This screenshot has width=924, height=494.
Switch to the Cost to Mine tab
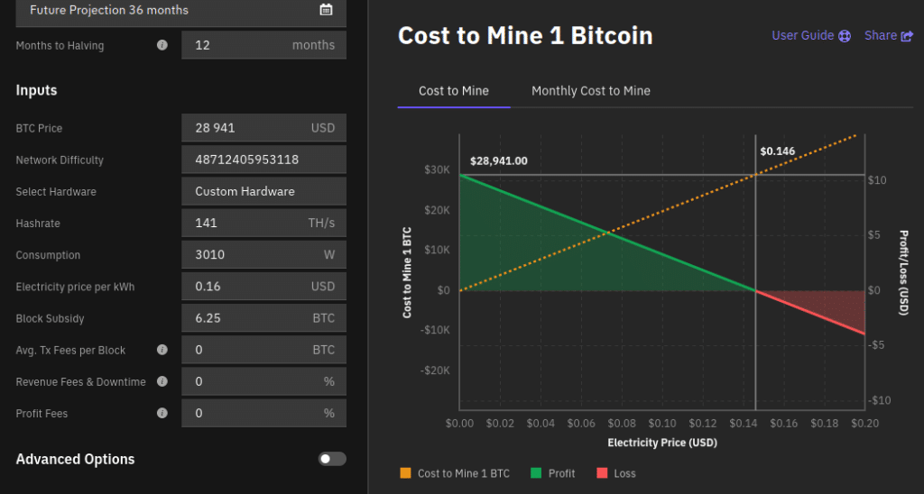(454, 91)
